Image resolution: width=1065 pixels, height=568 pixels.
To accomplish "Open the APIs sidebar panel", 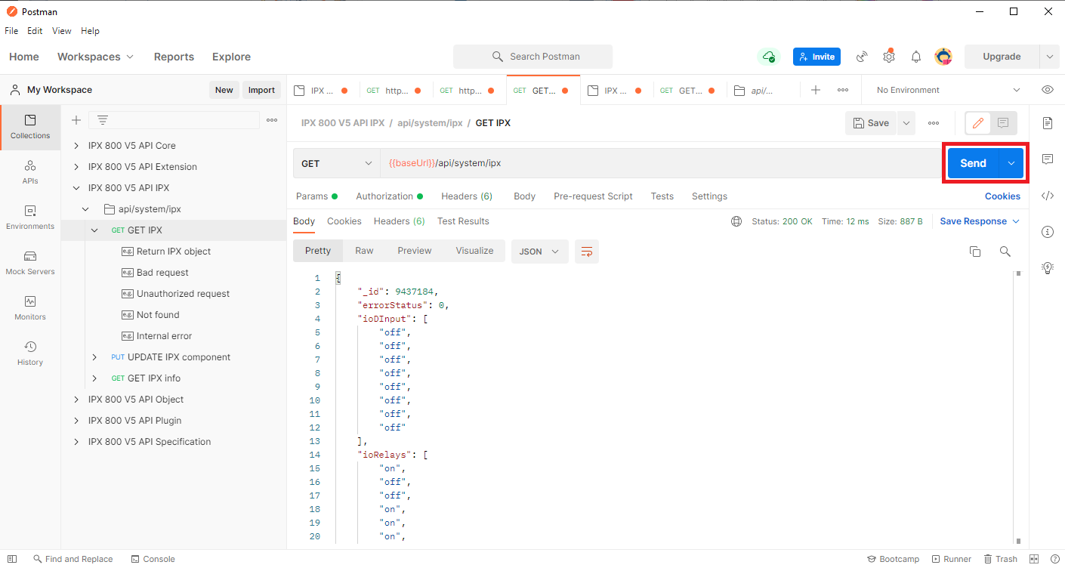I will coord(30,172).
